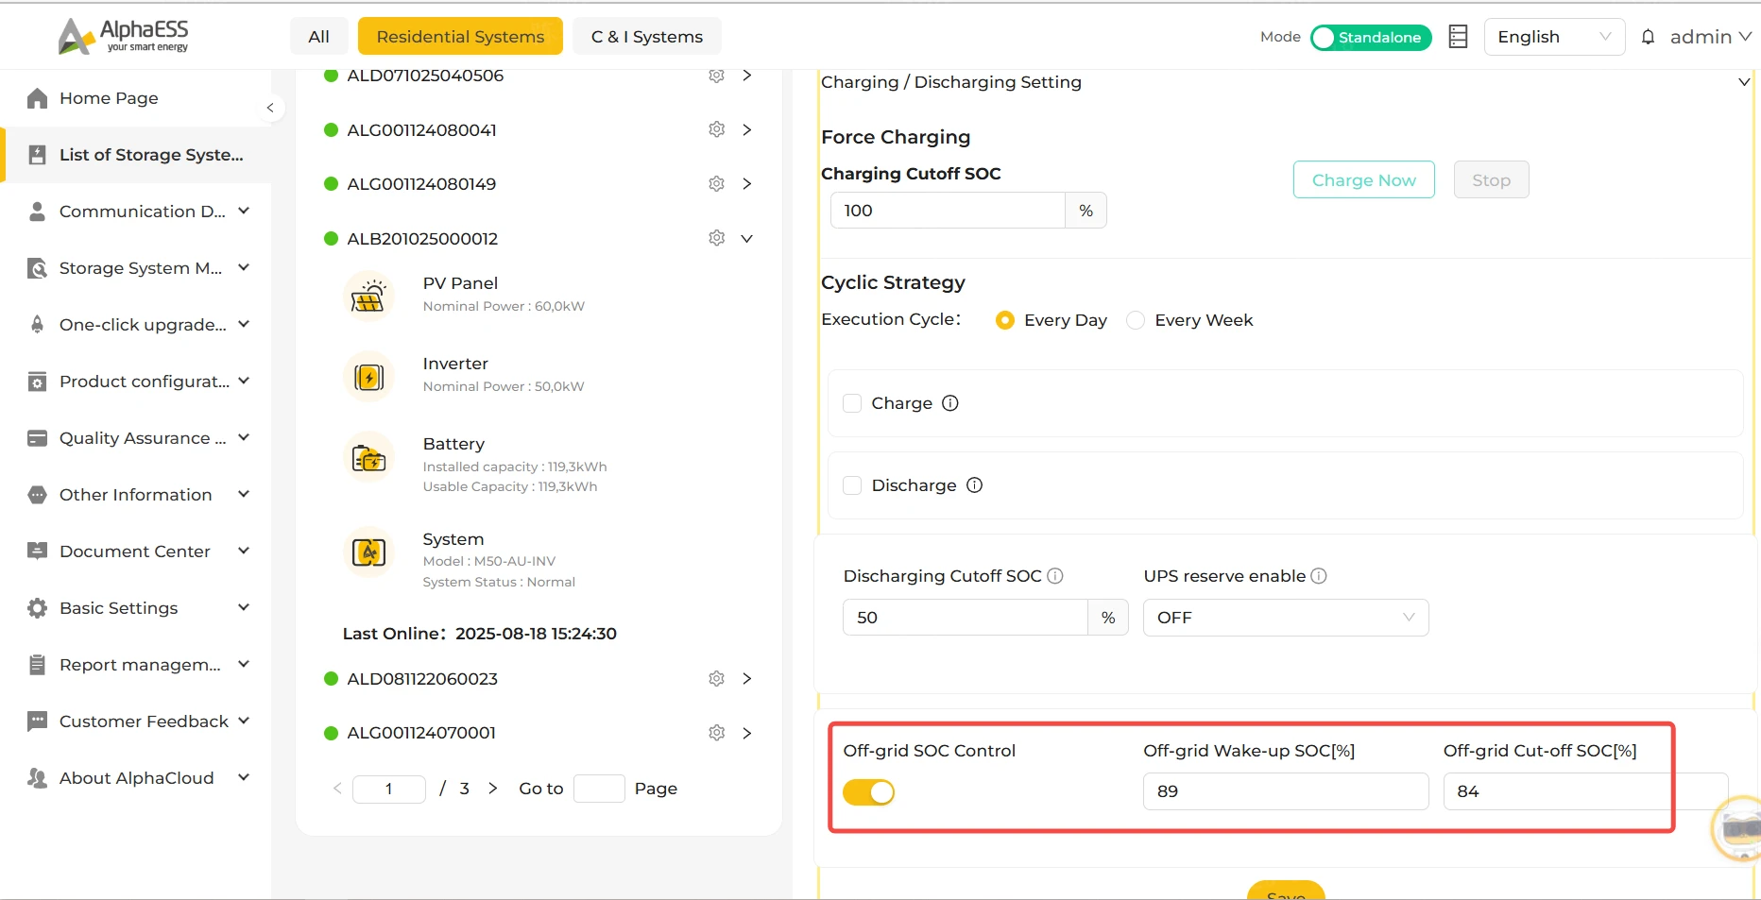Collapse the ALB201025000012 system row

747,238
